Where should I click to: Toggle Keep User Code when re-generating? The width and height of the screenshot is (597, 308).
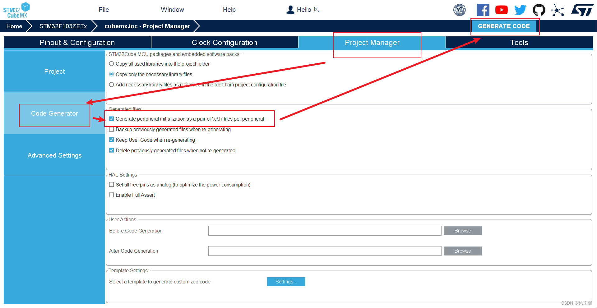(x=111, y=140)
